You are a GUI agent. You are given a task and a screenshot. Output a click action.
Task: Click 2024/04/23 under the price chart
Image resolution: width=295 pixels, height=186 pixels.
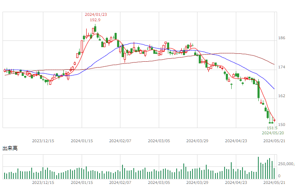236,141
